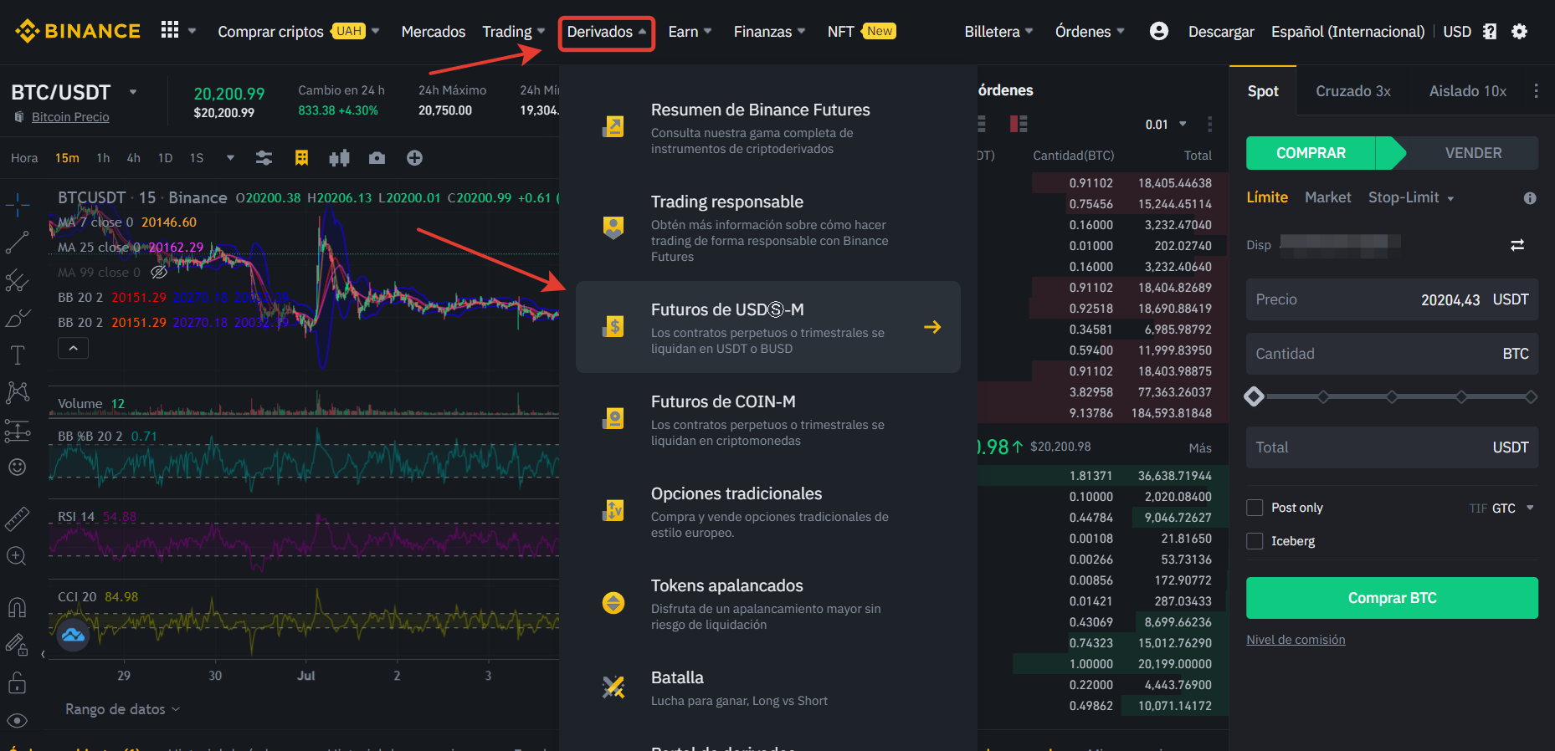Take a chart snapshot with camera icon
1555x751 pixels.
click(x=377, y=157)
